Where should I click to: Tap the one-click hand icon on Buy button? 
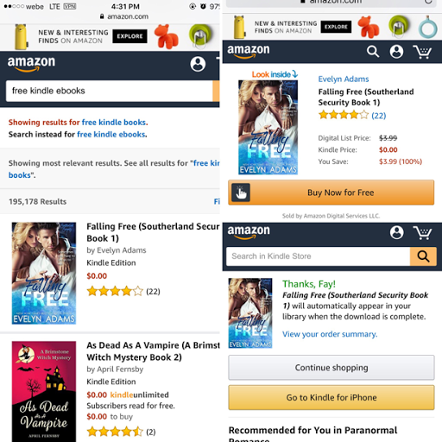[241, 193]
